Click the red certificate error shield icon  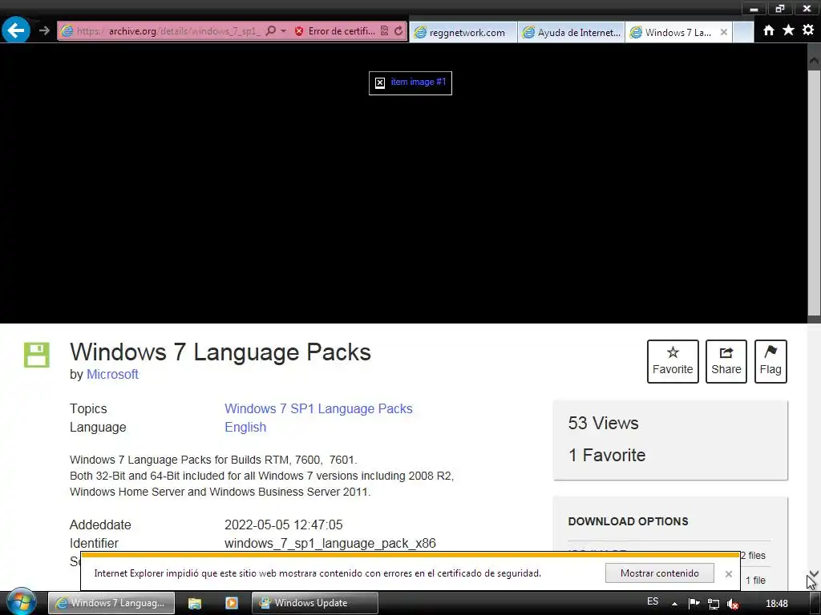pos(299,31)
